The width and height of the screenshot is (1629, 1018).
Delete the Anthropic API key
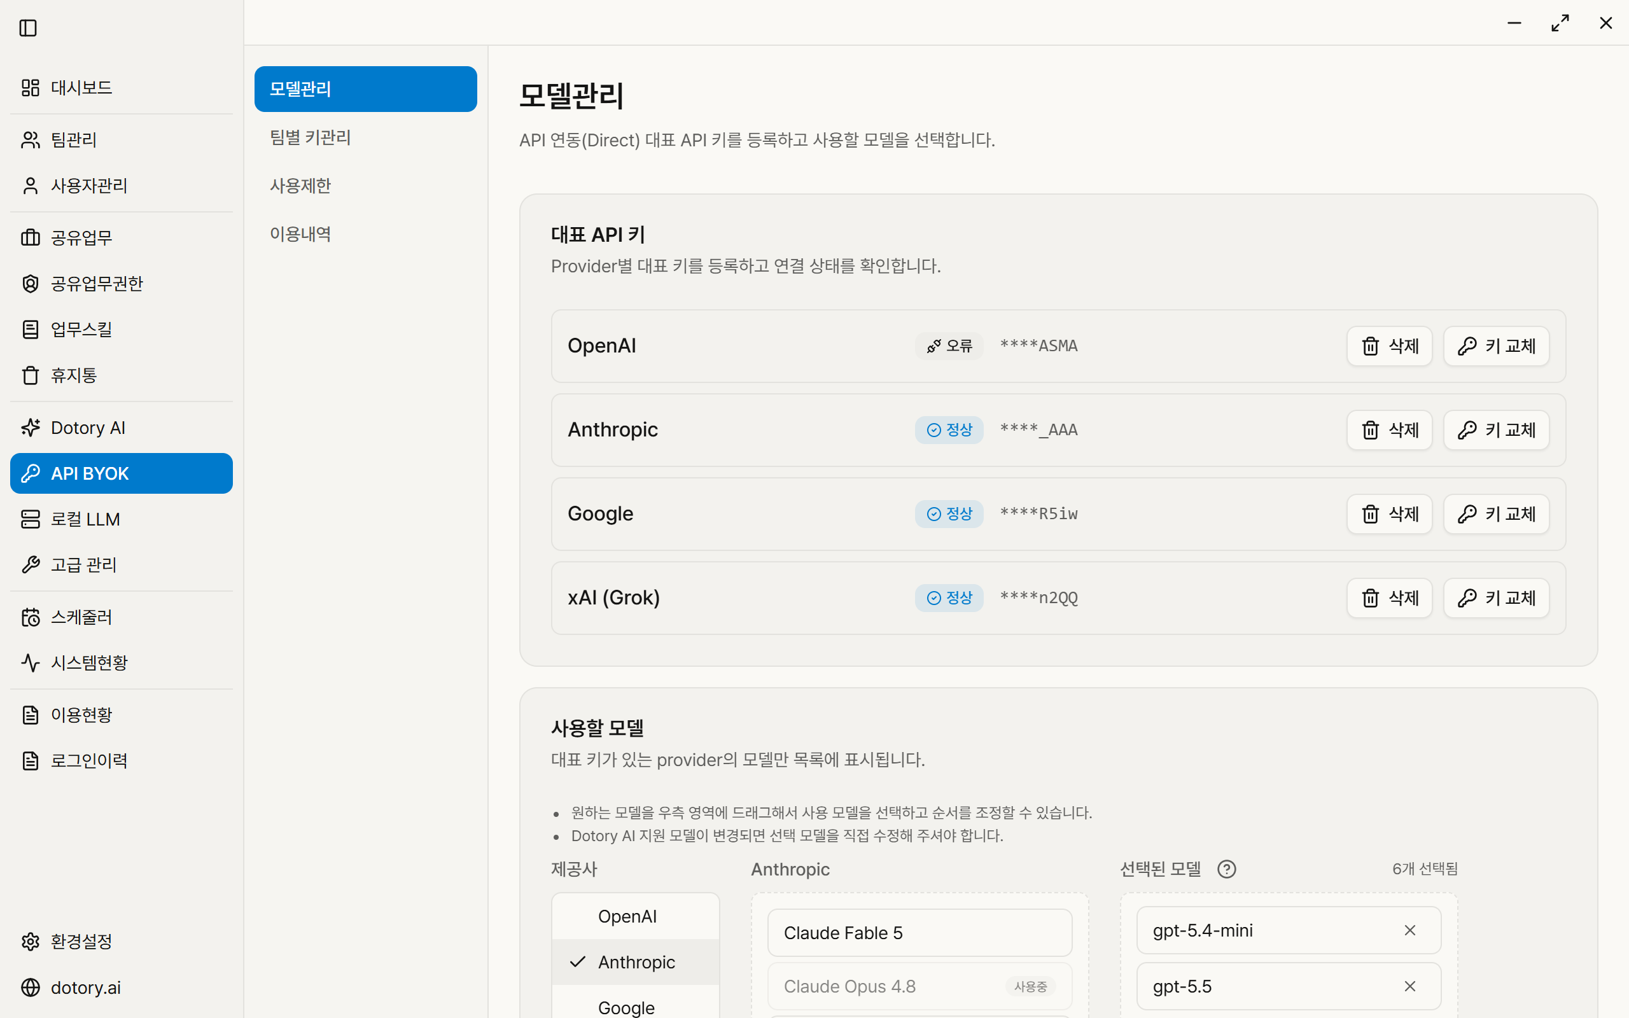click(x=1389, y=430)
